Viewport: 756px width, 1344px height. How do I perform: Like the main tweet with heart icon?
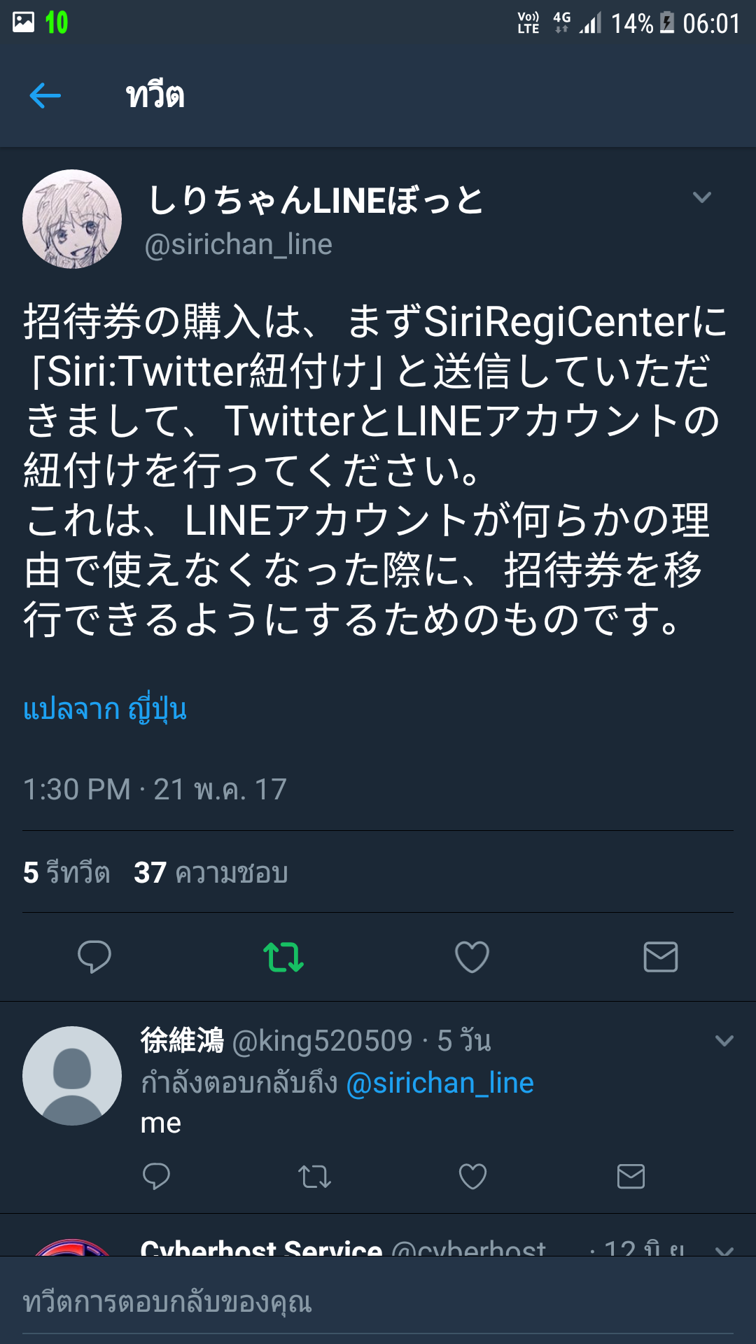pyautogui.click(x=472, y=957)
